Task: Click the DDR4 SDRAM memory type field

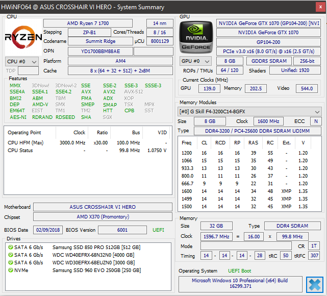Action: pos(292,226)
